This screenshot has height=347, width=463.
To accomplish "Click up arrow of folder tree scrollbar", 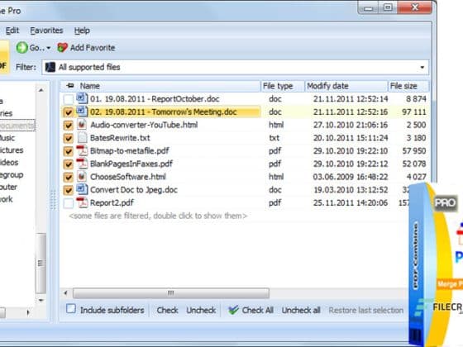I will (41, 90).
